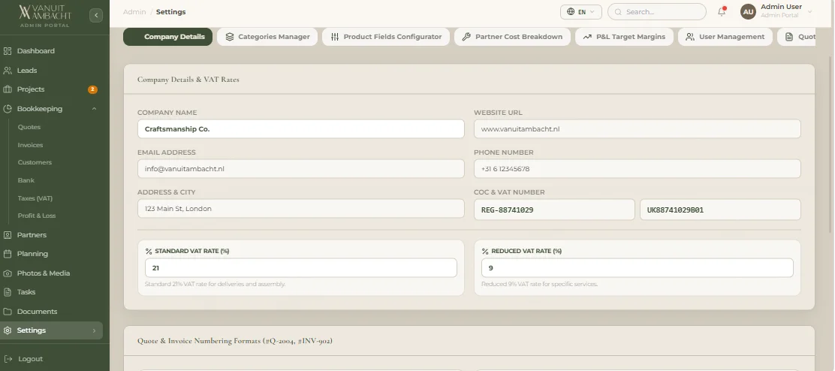This screenshot has width=835, height=371.
Task: Collapse the sidebar with the chevron button
Action: coord(96,16)
